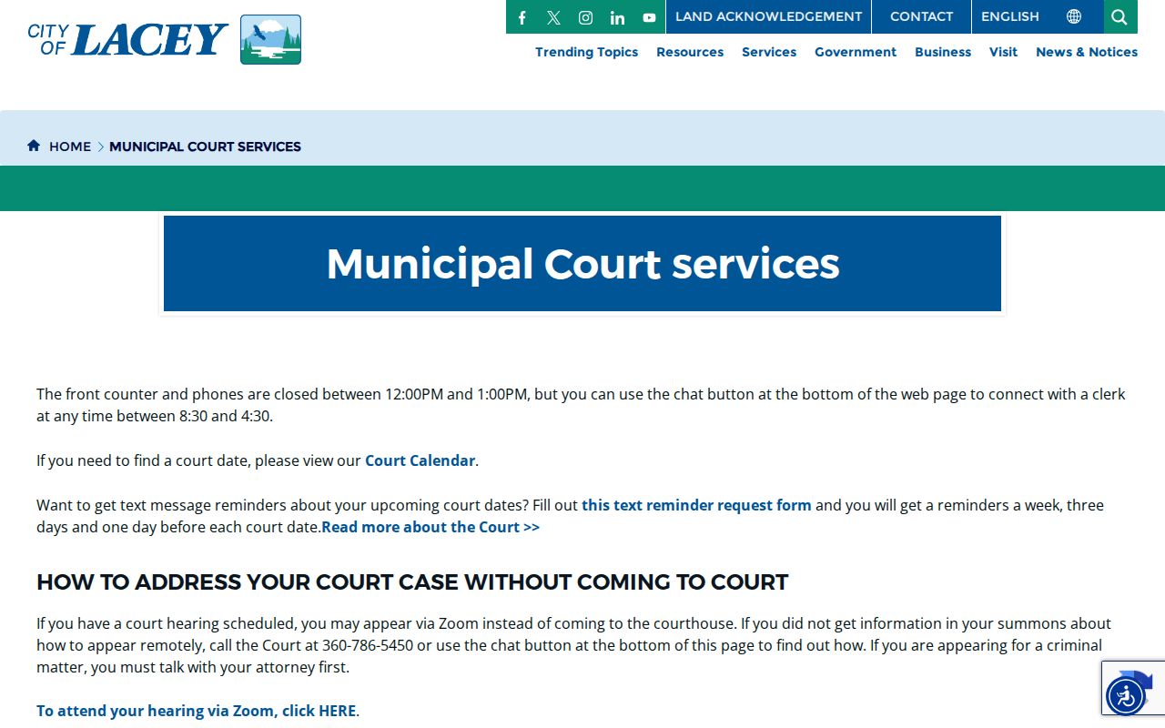
Task: Open the accessibility options widget
Action: 1126,696
